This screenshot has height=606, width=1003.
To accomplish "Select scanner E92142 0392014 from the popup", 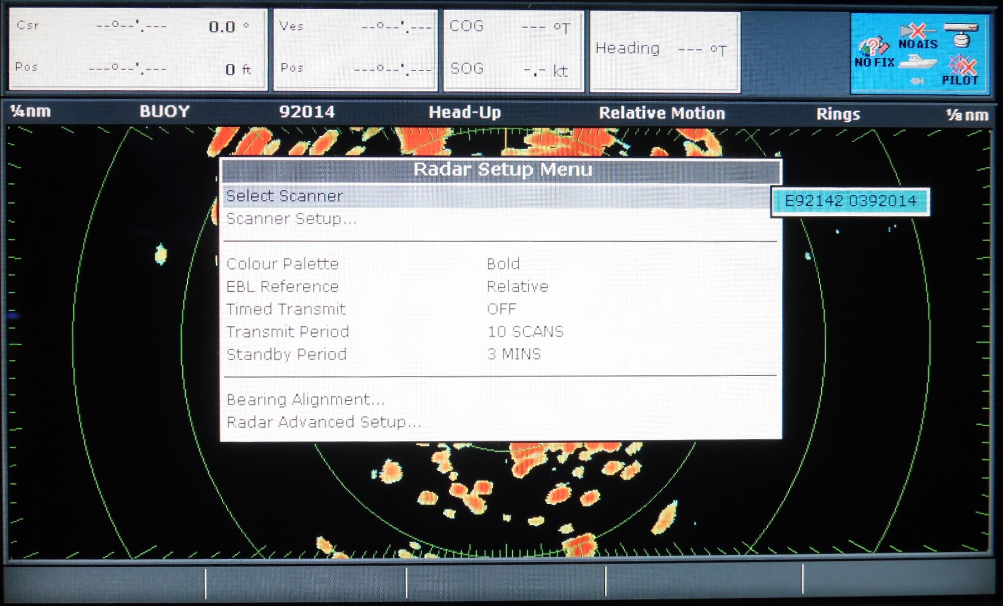I will [850, 201].
